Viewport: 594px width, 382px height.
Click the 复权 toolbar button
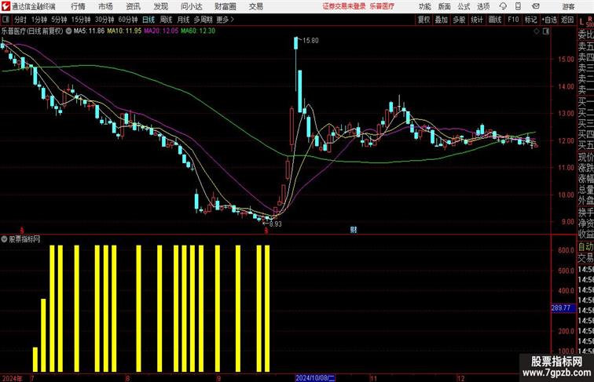(x=424, y=20)
